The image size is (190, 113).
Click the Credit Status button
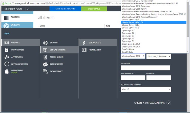pyautogui.click(x=94, y=9)
